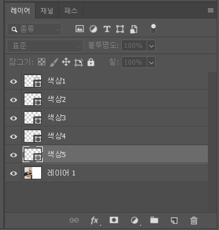Open the 종류 filter type dropdown

pos(34,29)
